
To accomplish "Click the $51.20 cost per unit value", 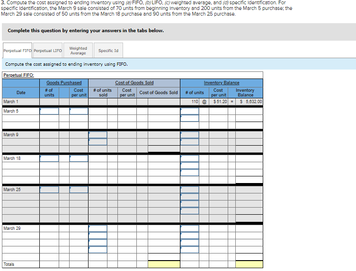I will click(x=218, y=102).
